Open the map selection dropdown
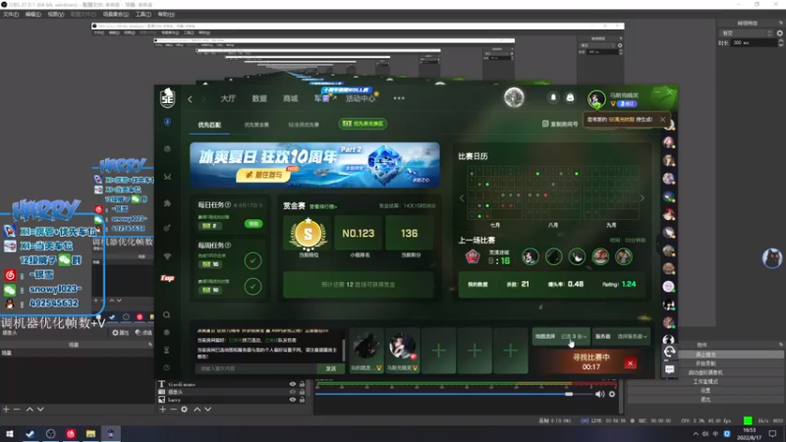 coord(561,337)
